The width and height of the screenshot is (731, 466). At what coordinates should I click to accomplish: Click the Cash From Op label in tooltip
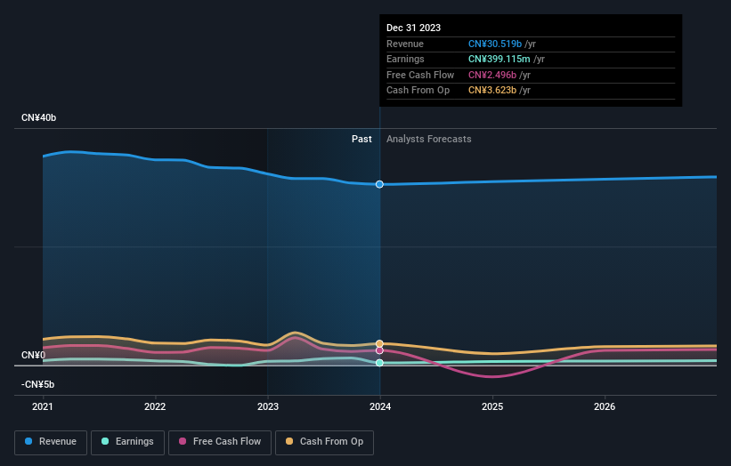[x=418, y=91]
